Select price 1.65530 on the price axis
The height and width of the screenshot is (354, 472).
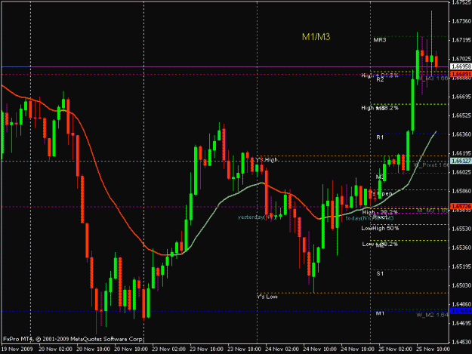pos(461,229)
